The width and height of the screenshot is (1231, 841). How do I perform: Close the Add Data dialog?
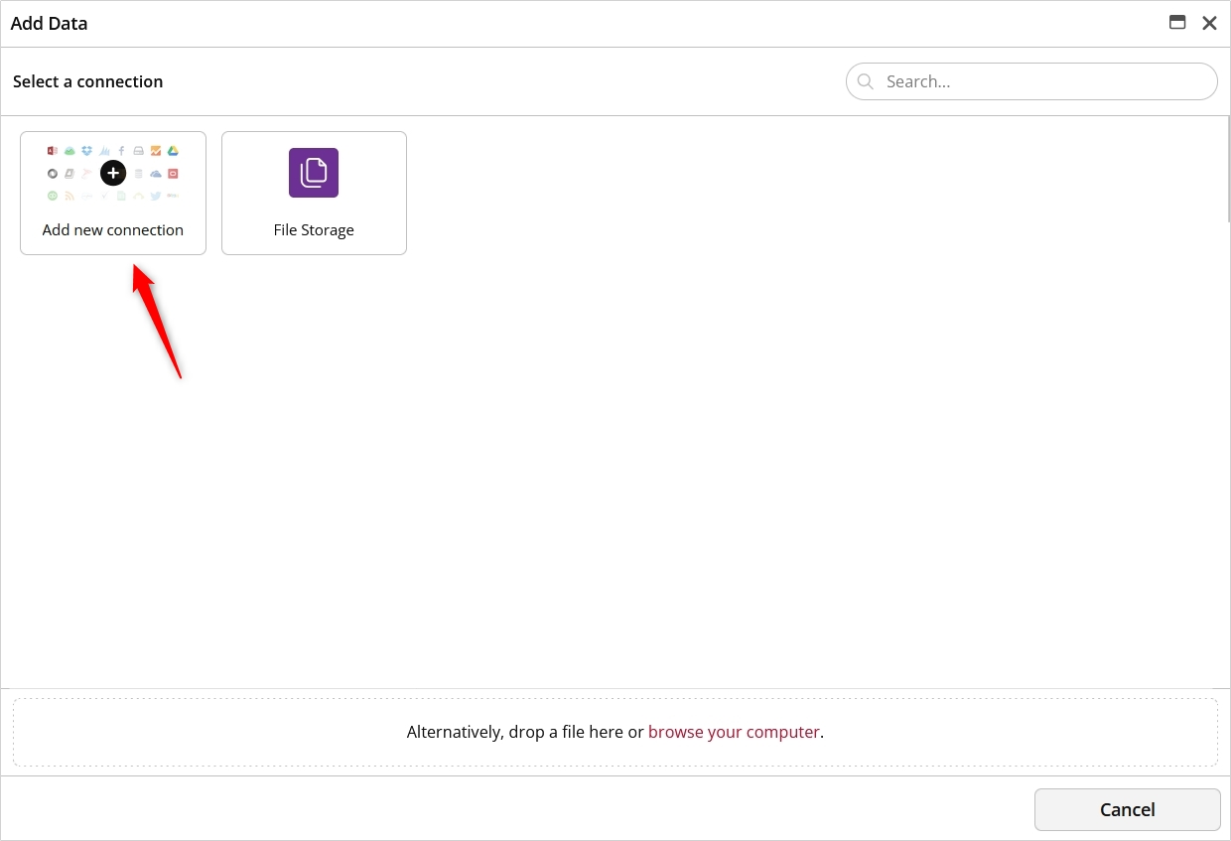[1209, 23]
